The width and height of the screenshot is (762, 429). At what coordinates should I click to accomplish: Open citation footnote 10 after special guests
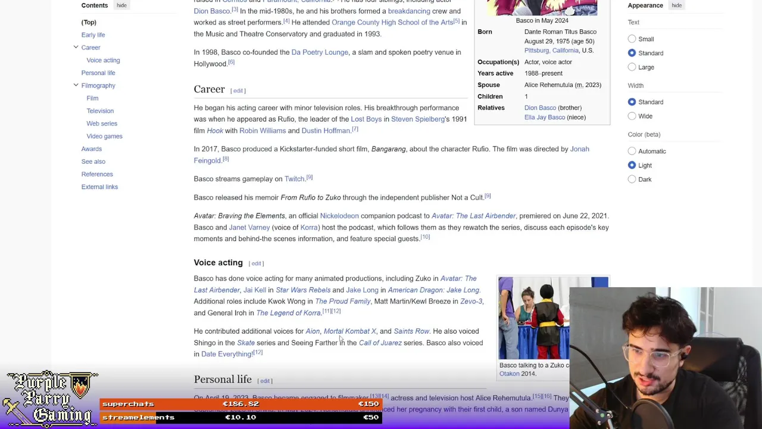tap(425, 237)
